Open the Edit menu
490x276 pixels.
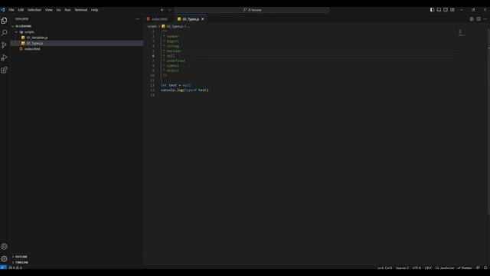(x=21, y=10)
